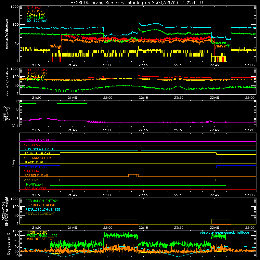Select the SAA_FLAG label
260x260 pixels.
[x=32, y=171]
